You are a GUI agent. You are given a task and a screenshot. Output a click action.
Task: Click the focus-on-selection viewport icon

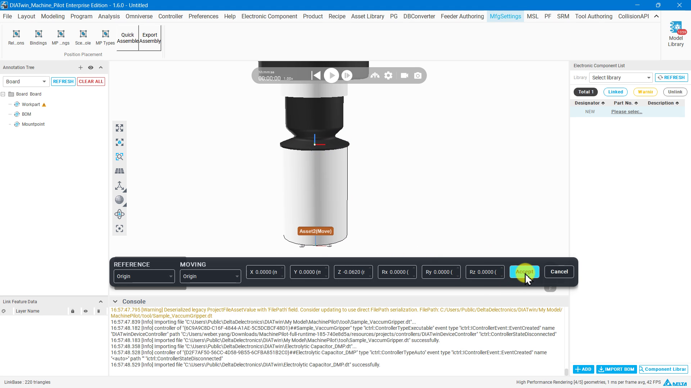click(x=119, y=142)
